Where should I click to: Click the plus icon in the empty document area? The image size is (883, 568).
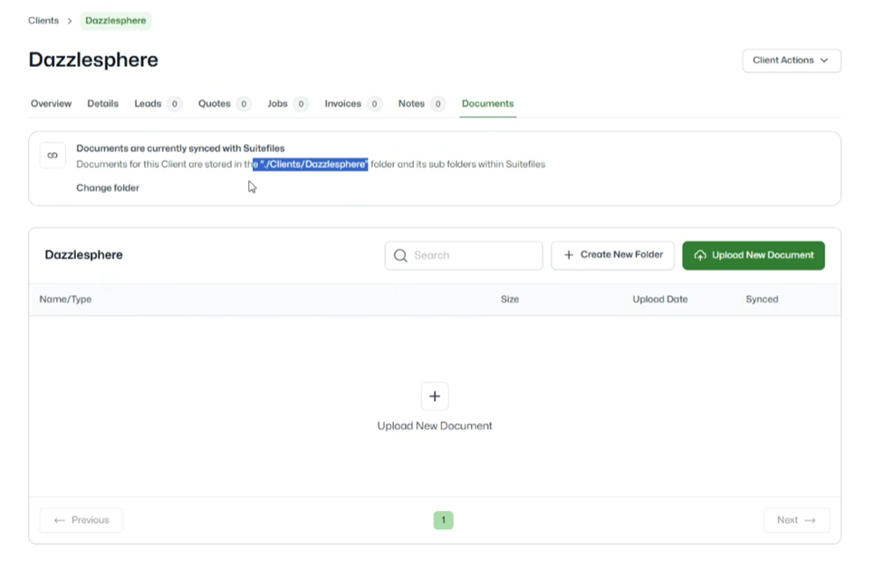pyautogui.click(x=434, y=395)
